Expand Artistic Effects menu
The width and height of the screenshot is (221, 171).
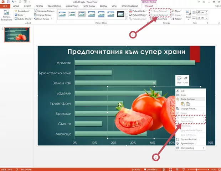pyautogui.click(x=24, y=19)
